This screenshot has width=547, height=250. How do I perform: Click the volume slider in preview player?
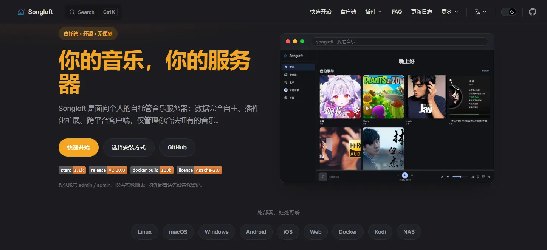click(x=460, y=177)
